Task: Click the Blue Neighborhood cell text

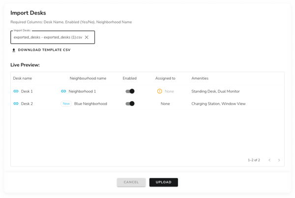Action: (90, 104)
